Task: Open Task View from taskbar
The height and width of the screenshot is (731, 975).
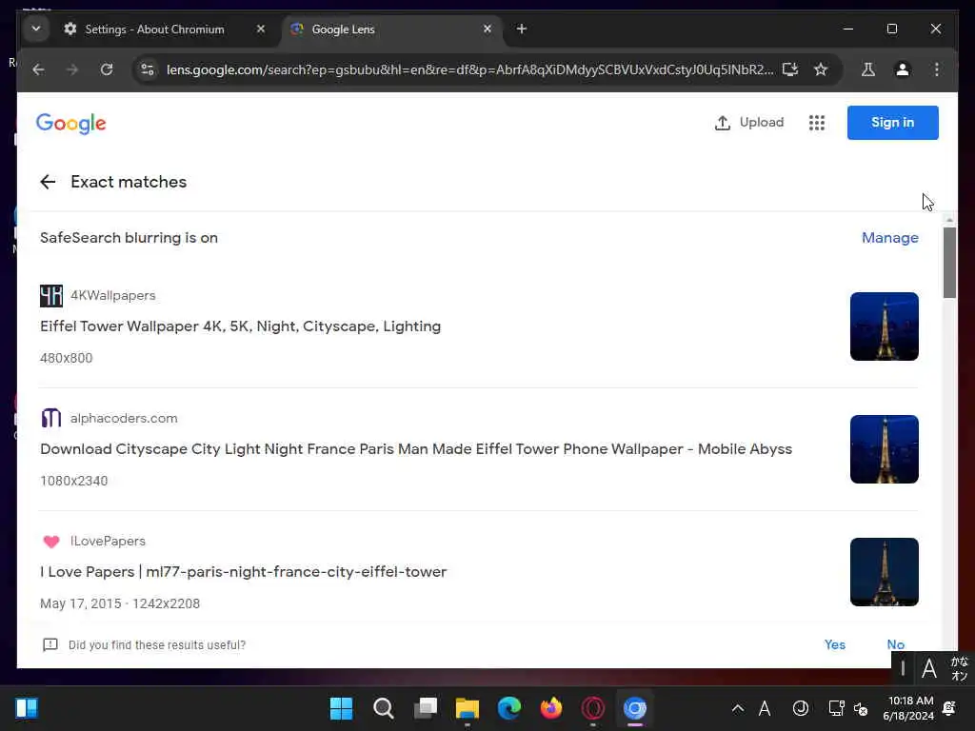Action: click(x=426, y=708)
